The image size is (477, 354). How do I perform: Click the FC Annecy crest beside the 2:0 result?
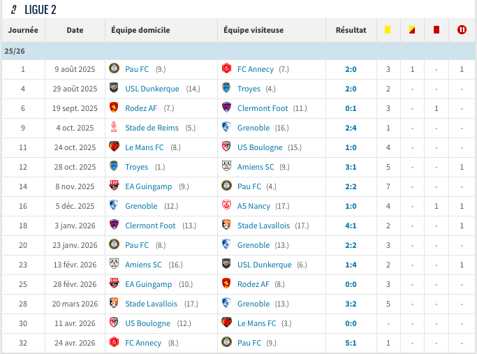tap(226, 68)
